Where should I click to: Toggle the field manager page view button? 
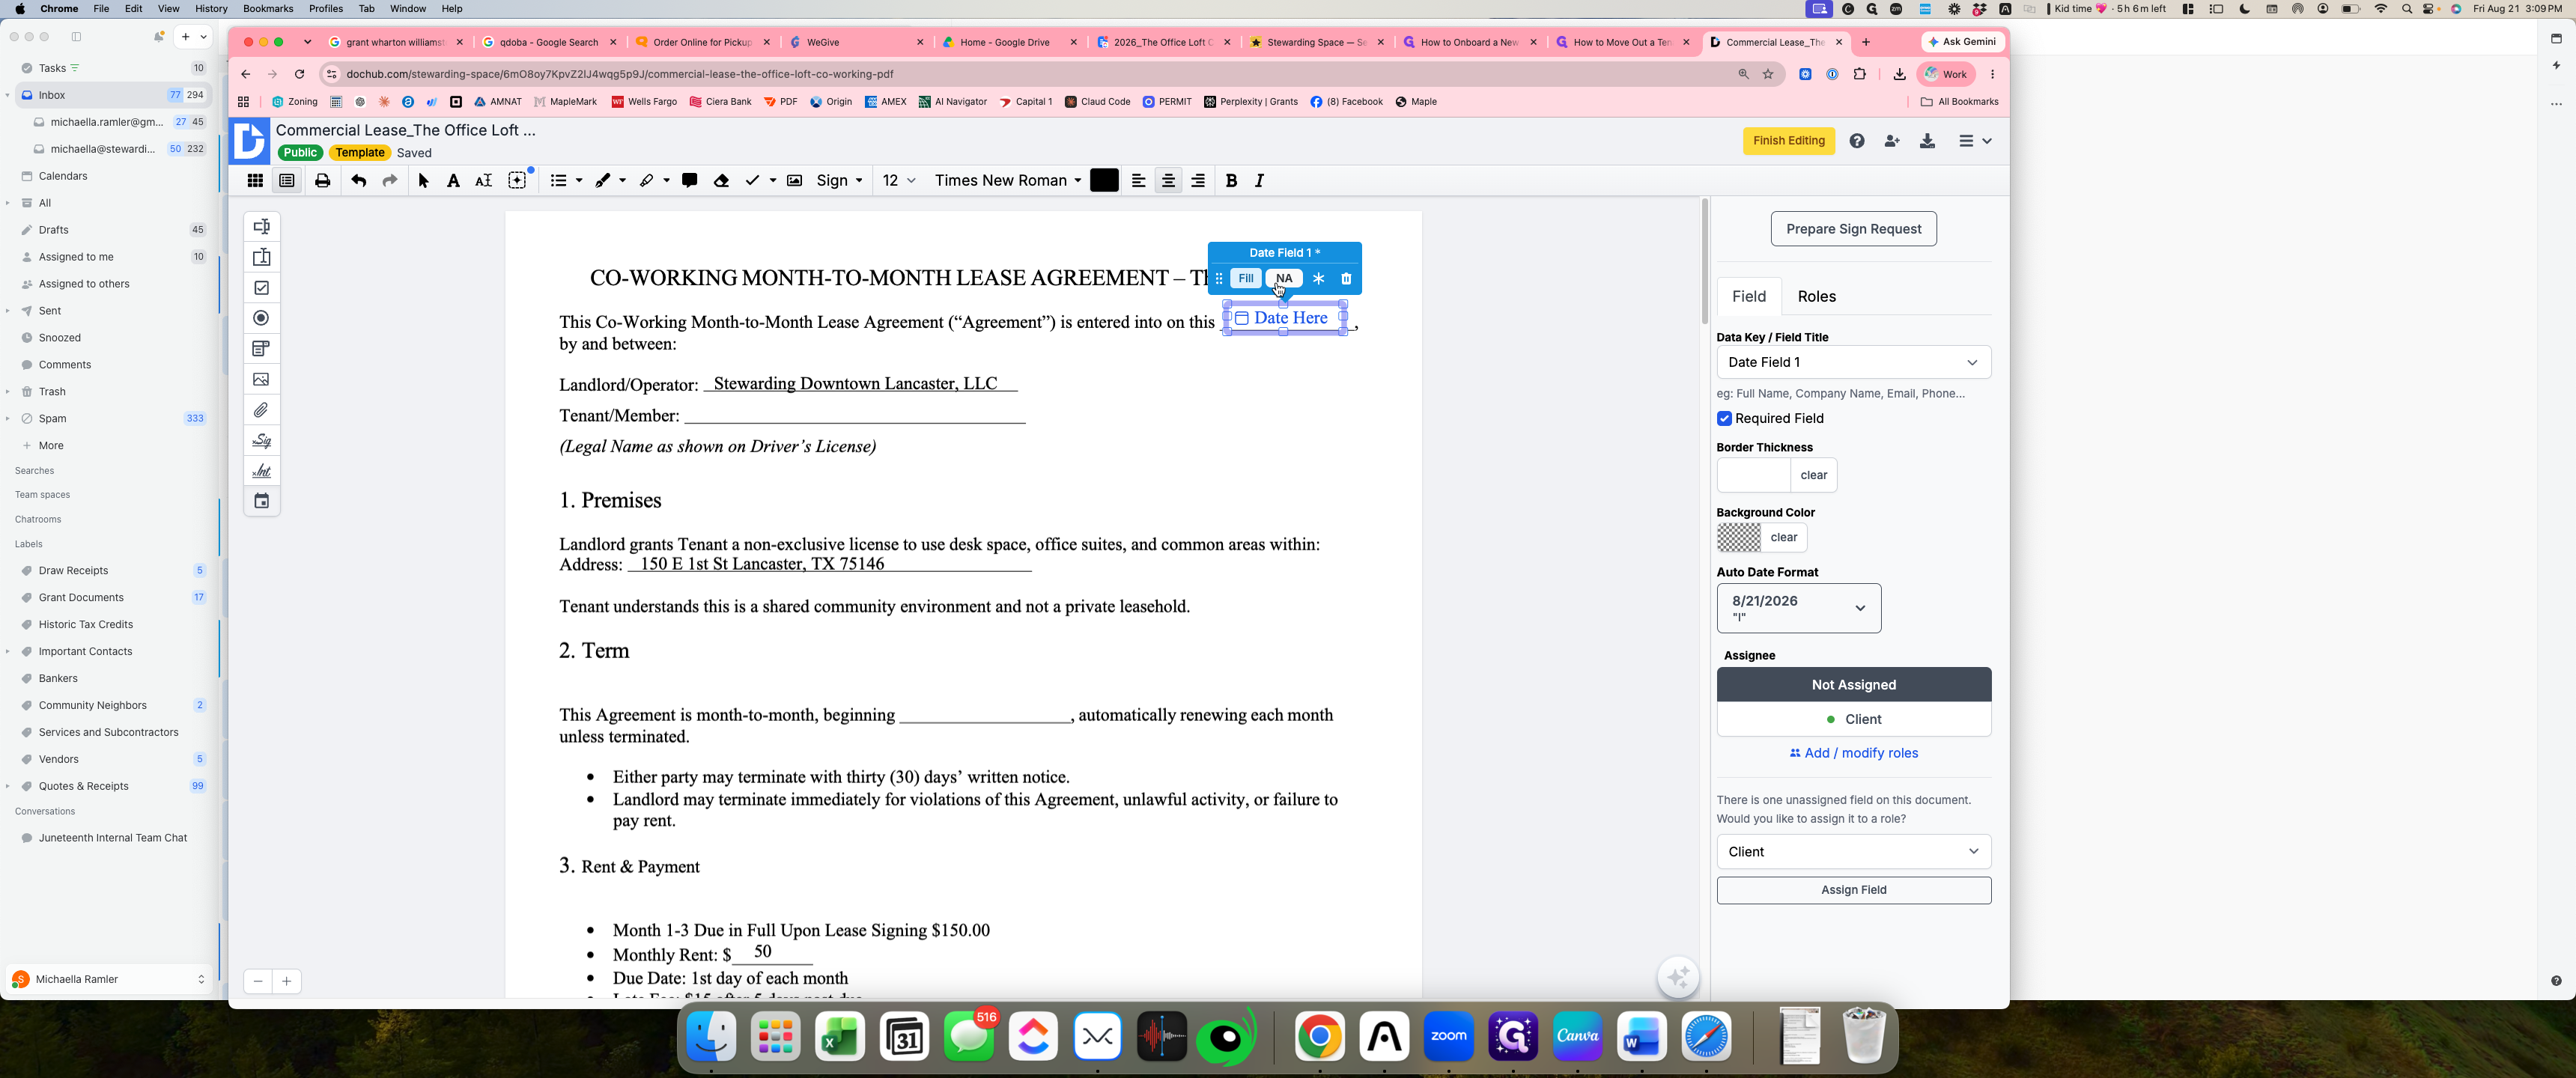pyautogui.click(x=287, y=181)
